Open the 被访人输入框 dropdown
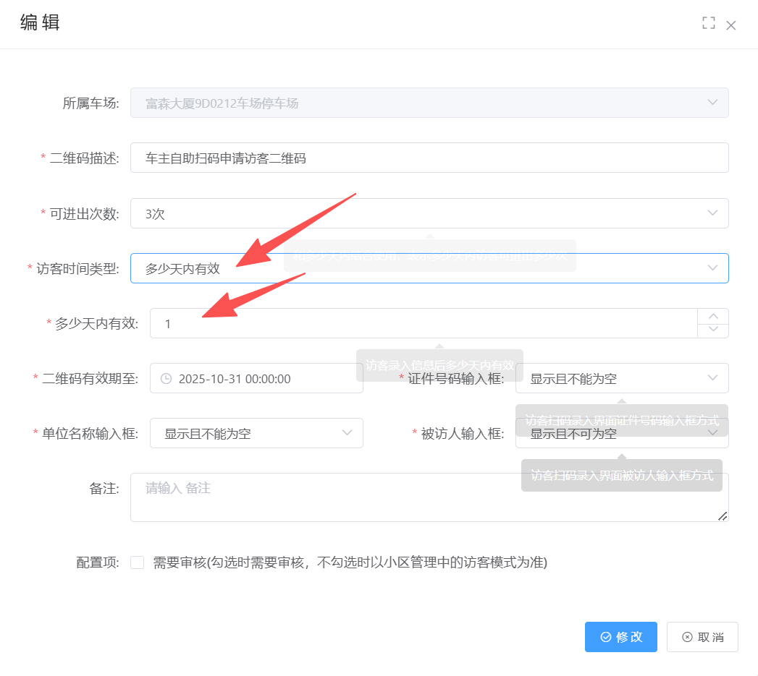Image resolution: width=758 pixels, height=676 pixels. coord(622,434)
